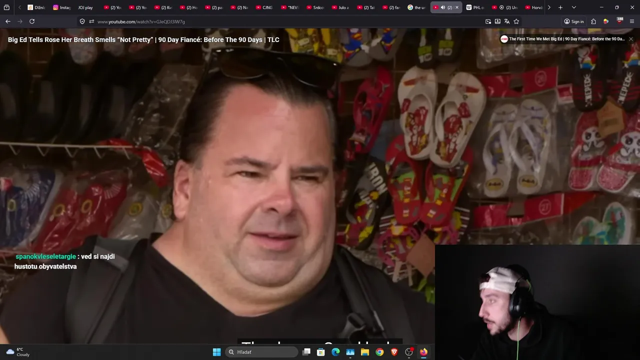Bookmark this page with the star icon

point(516,21)
